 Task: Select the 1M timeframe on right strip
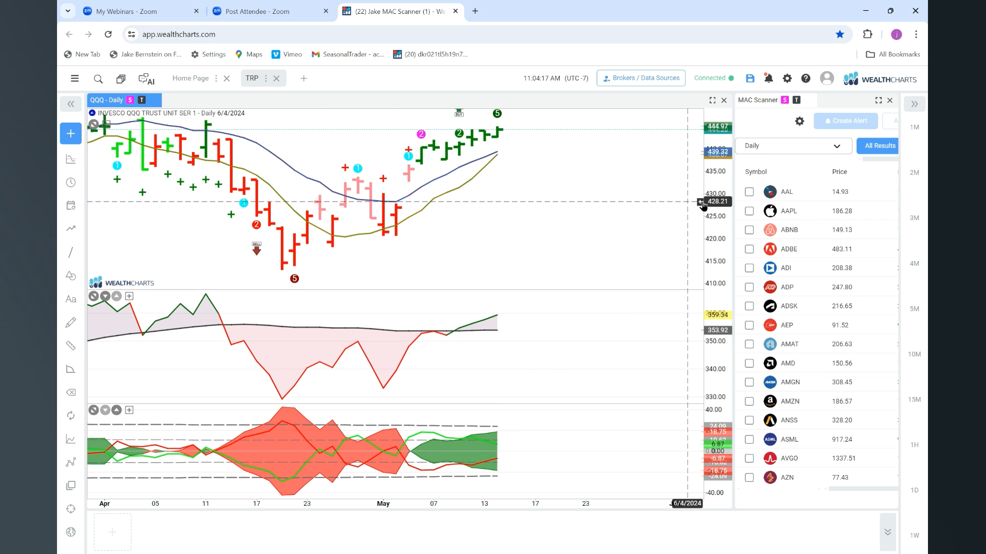click(x=914, y=127)
